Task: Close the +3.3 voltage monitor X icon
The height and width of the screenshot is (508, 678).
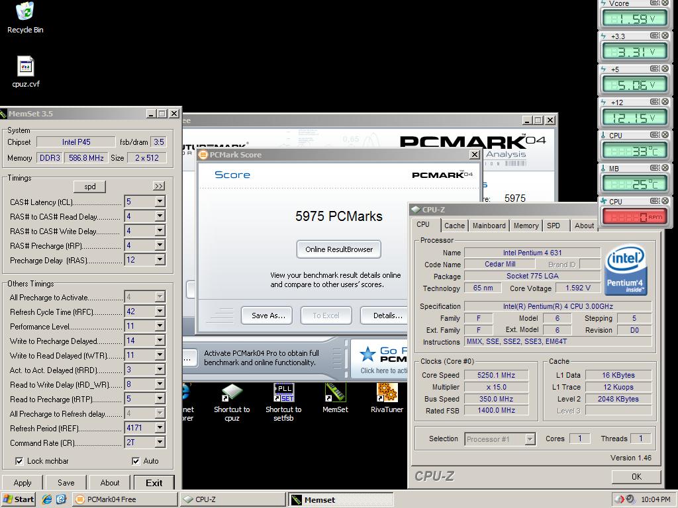Action: (x=665, y=36)
